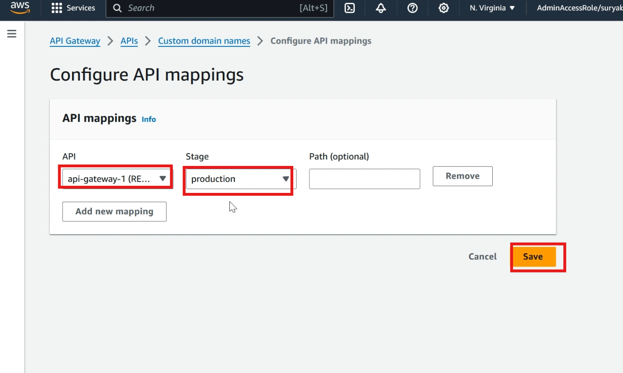Go to Custom domain names breadcrumb
623x373 pixels.
pyautogui.click(x=204, y=41)
